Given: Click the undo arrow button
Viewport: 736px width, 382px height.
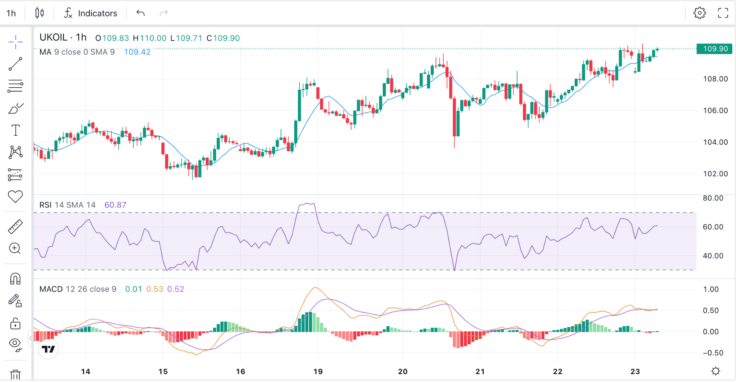Looking at the screenshot, I should click(141, 13).
